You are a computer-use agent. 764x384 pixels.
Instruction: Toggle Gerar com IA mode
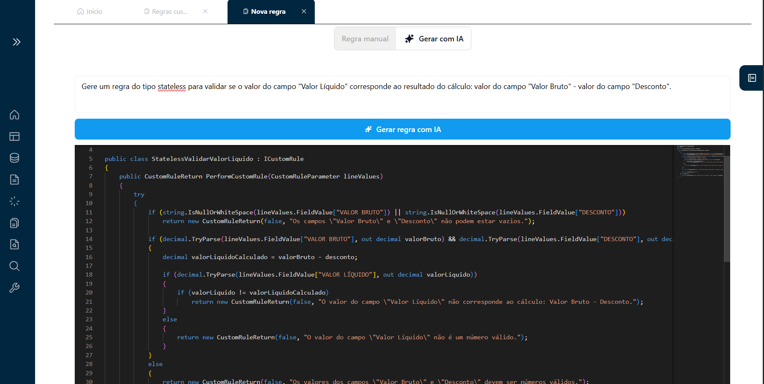point(434,38)
